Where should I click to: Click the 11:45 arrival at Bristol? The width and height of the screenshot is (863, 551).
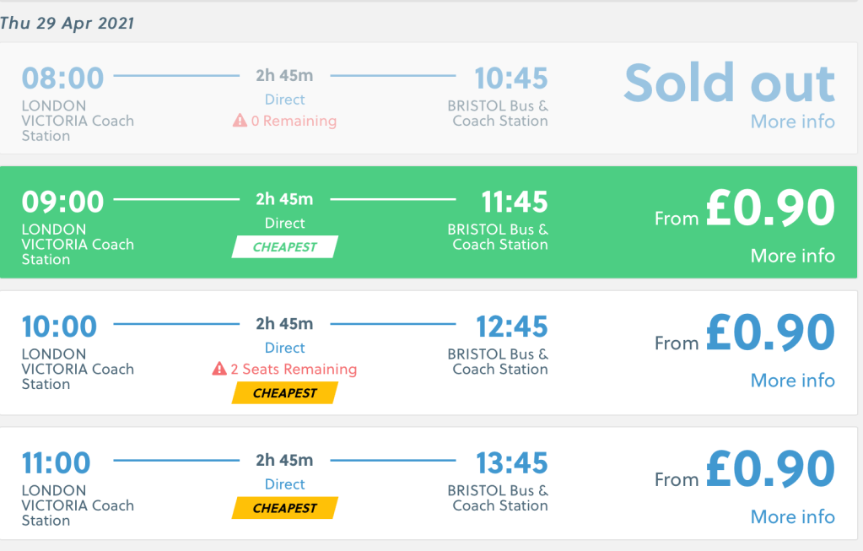tap(515, 203)
